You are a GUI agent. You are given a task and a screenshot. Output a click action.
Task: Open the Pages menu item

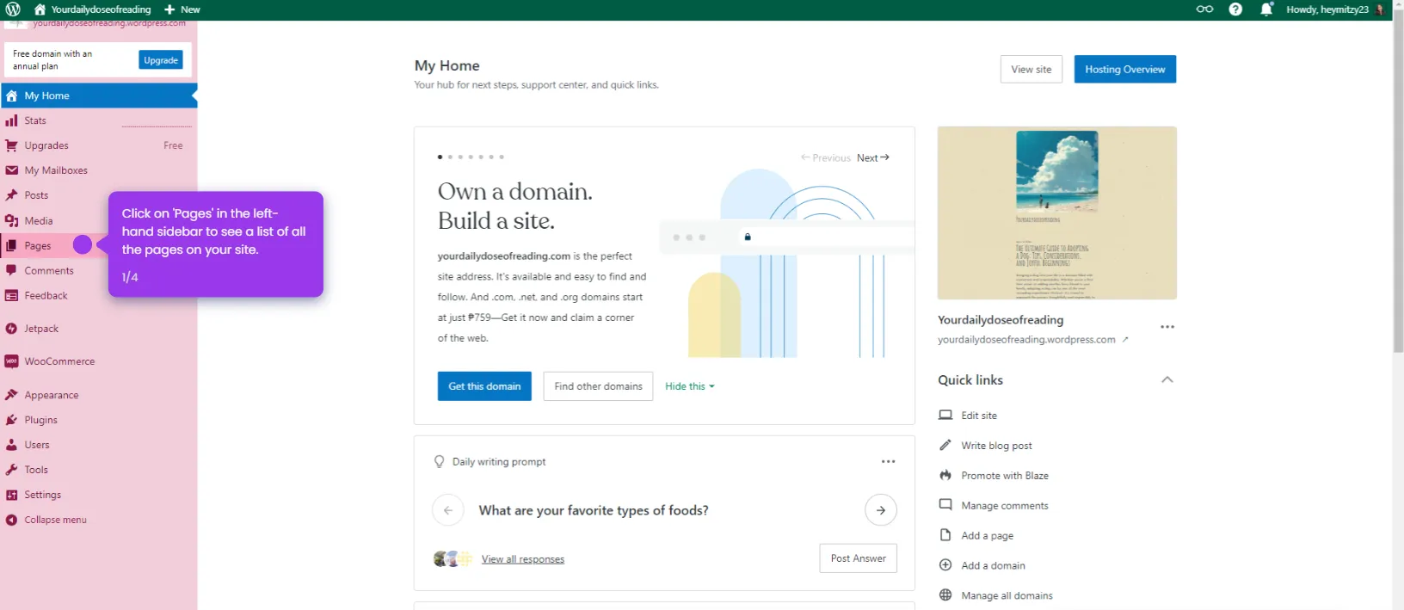click(36, 245)
